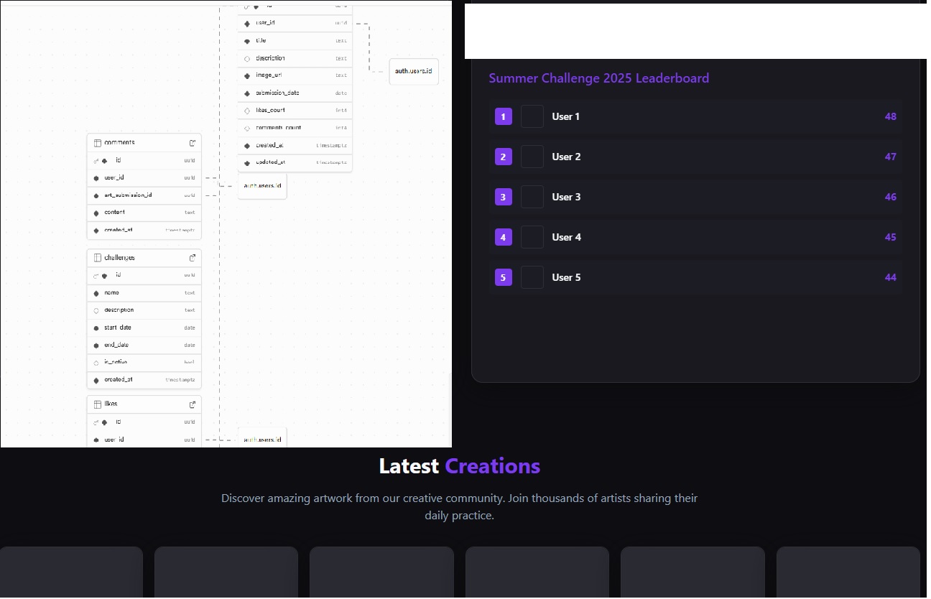Click the rank 1 badge on the leaderboard

[504, 116]
